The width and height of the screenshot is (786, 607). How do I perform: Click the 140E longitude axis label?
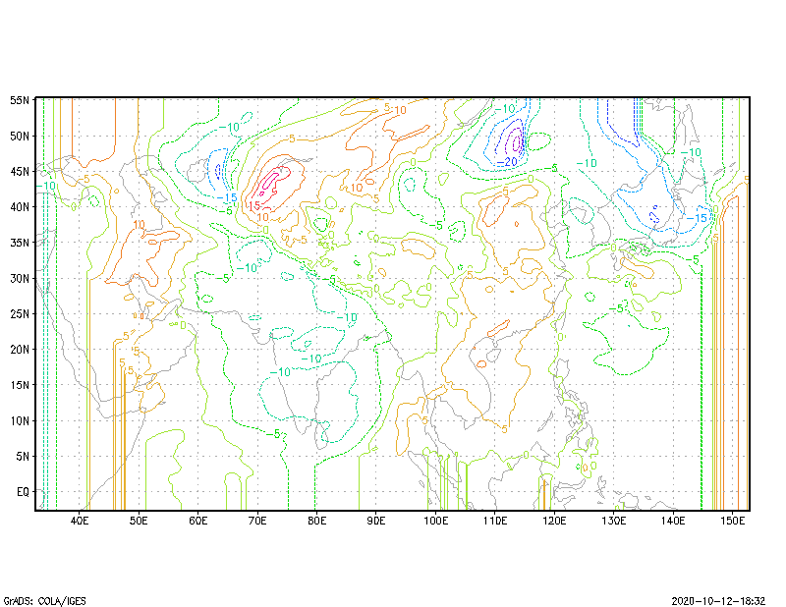[673, 521]
